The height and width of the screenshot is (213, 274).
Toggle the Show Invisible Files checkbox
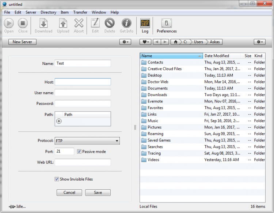point(57,179)
